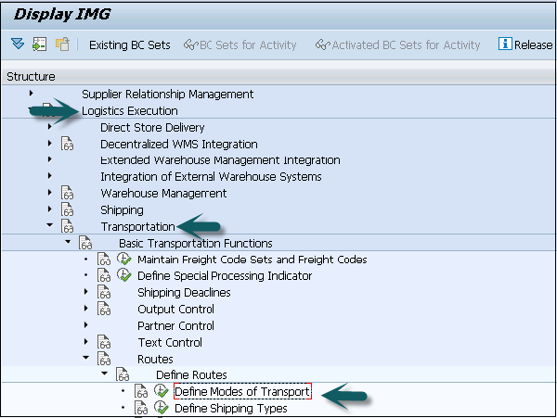Open the documentation icon beside Transportation
Viewport: 557px width, 418px height.
pyautogui.click(x=68, y=226)
